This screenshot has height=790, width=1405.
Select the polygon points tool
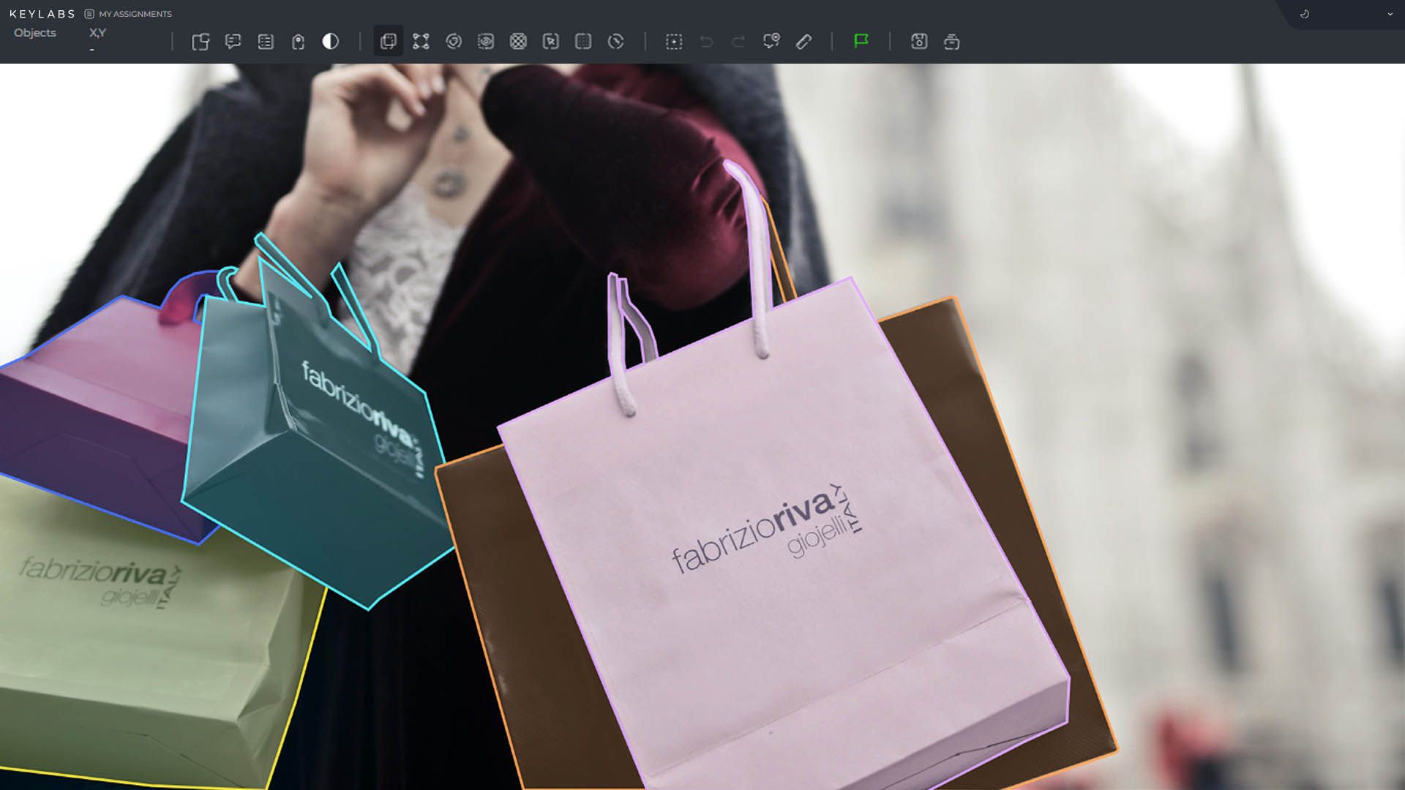pyautogui.click(x=421, y=42)
